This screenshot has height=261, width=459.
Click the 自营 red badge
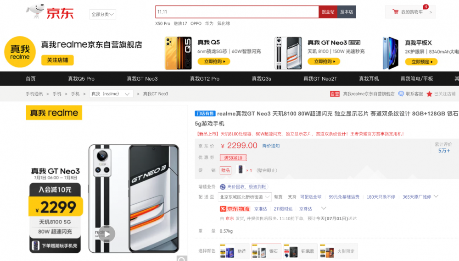pos(335,94)
